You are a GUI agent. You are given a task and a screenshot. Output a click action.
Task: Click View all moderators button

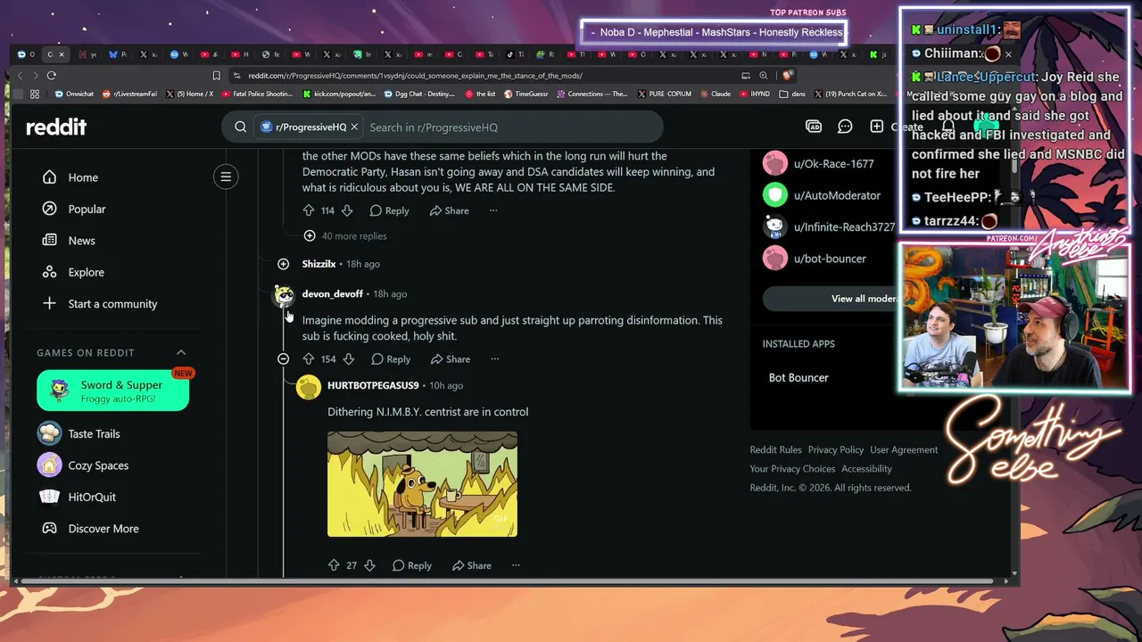click(863, 299)
